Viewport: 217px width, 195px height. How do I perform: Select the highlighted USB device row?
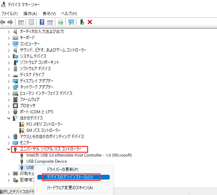[x=26, y=168]
